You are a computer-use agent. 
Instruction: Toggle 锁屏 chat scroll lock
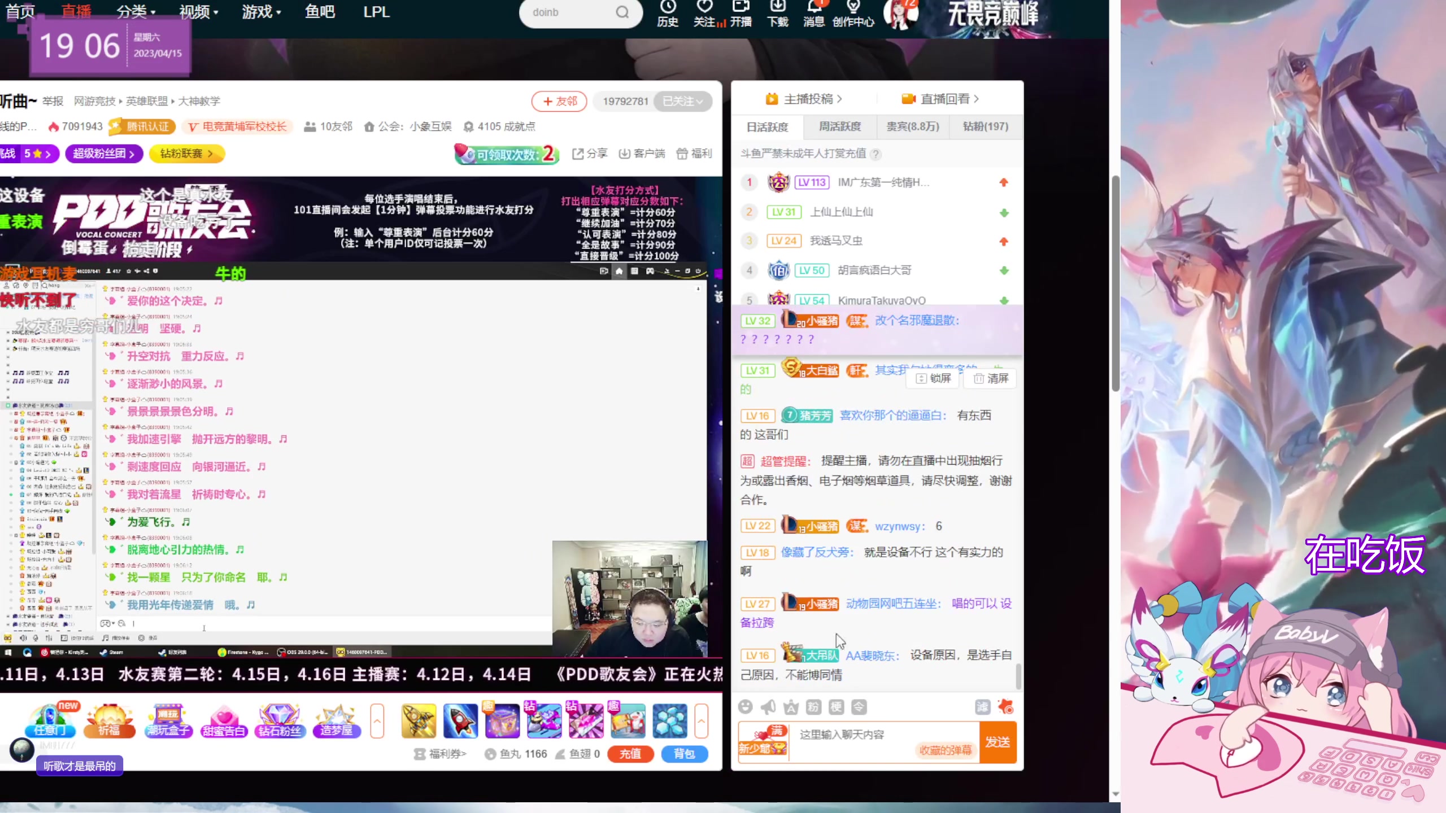click(x=933, y=378)
